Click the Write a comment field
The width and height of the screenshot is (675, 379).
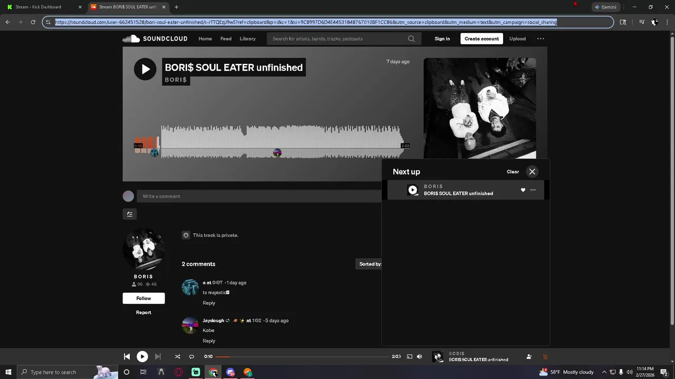pos(259,196)
